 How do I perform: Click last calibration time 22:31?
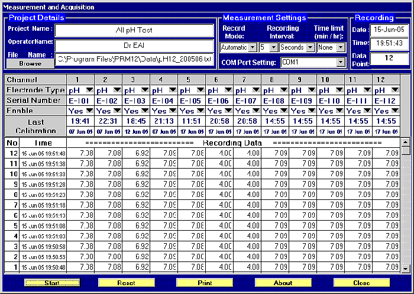coord(108,121)
